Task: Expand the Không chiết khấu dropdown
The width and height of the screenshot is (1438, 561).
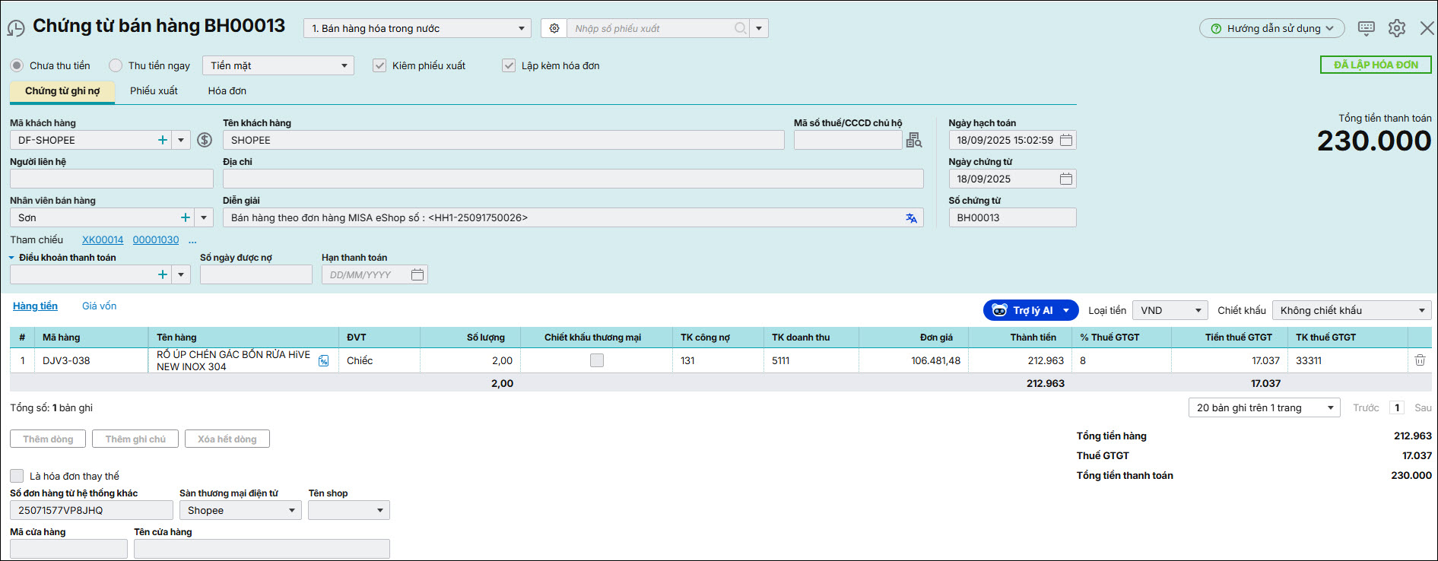Action: click(1351, 310)
